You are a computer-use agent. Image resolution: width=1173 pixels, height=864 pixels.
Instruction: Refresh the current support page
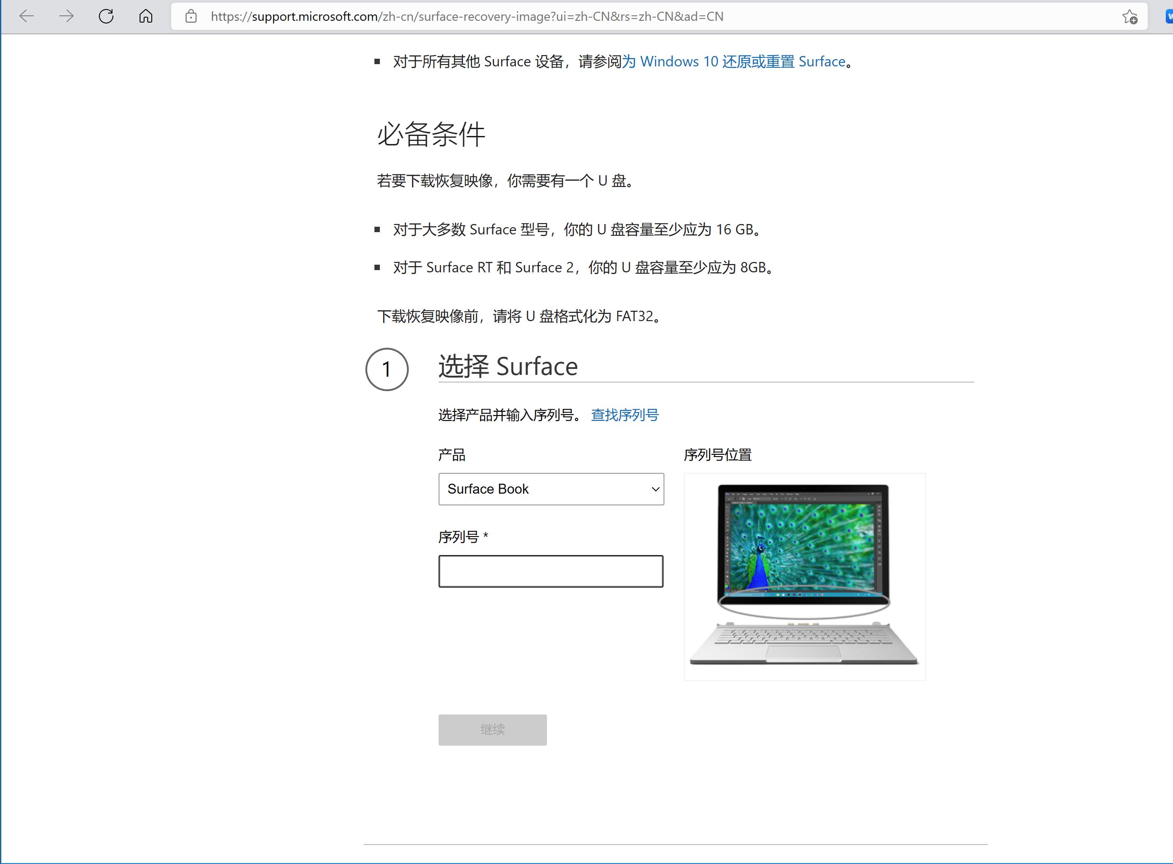(107, 16)
